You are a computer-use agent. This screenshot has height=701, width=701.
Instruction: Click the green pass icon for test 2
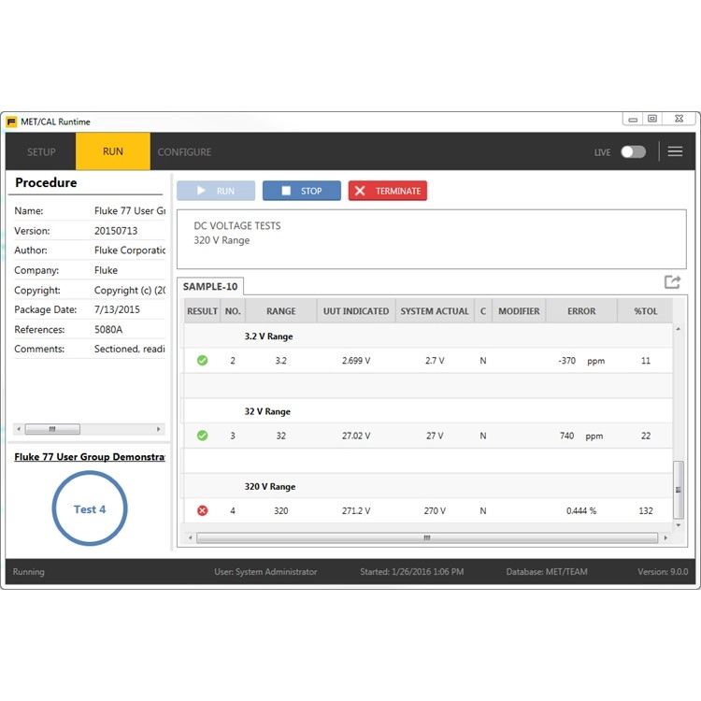pos(202,361)
